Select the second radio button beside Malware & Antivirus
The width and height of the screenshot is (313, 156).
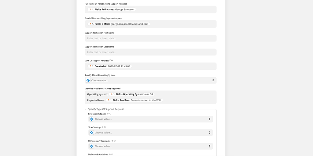[112, 154]
